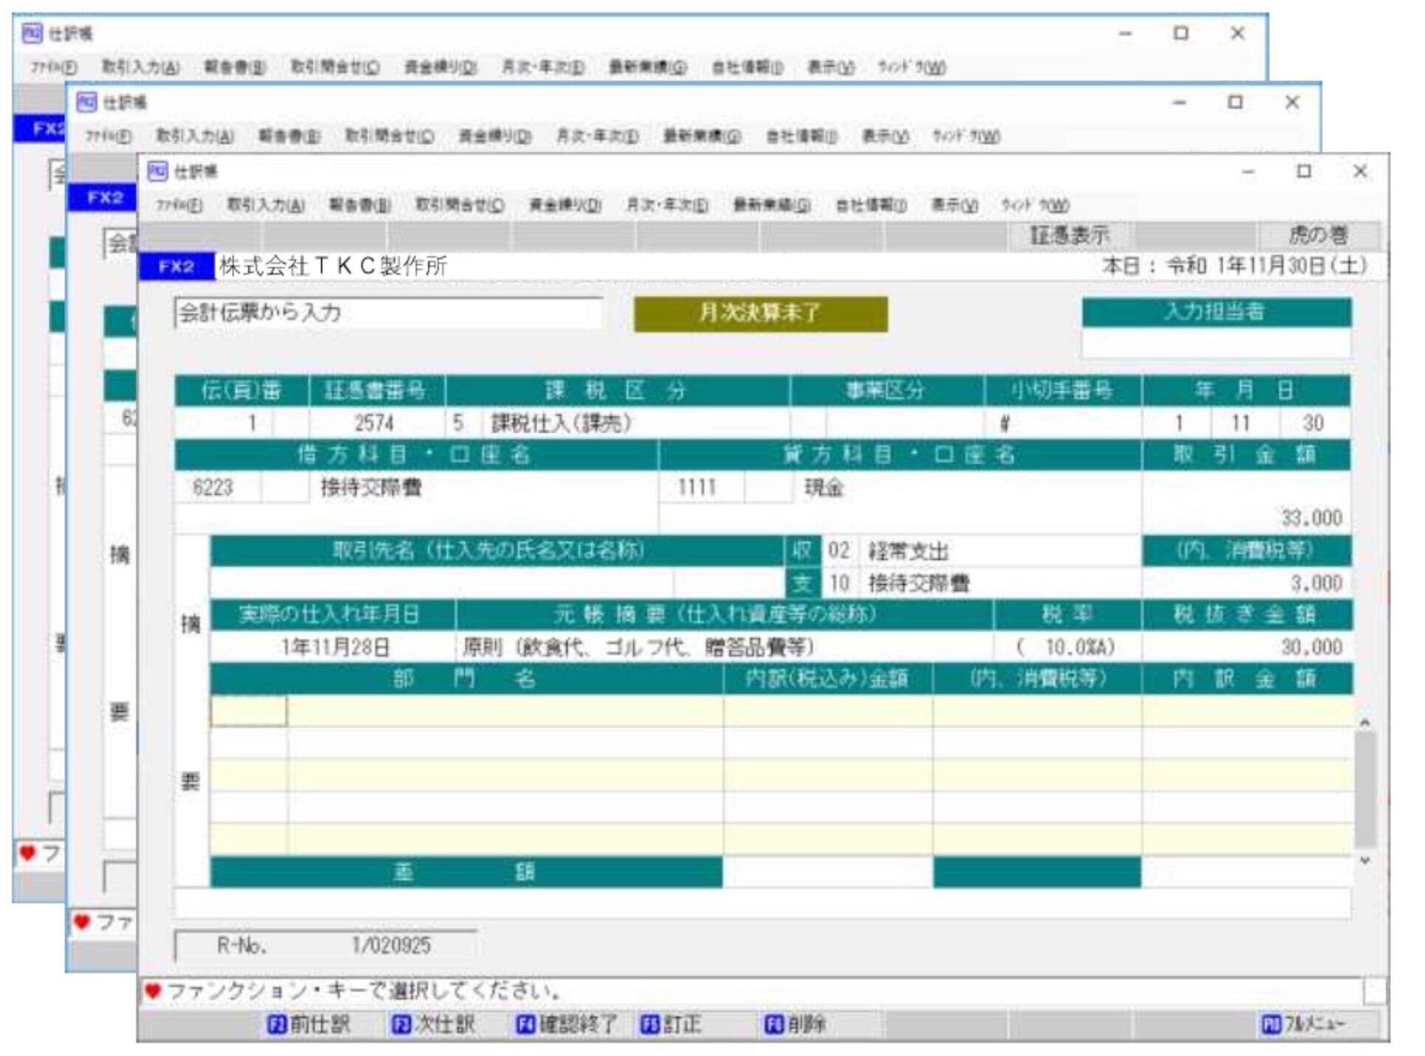Open the 資金繰り(D) menu in the front window

click(x=565, y=205)
